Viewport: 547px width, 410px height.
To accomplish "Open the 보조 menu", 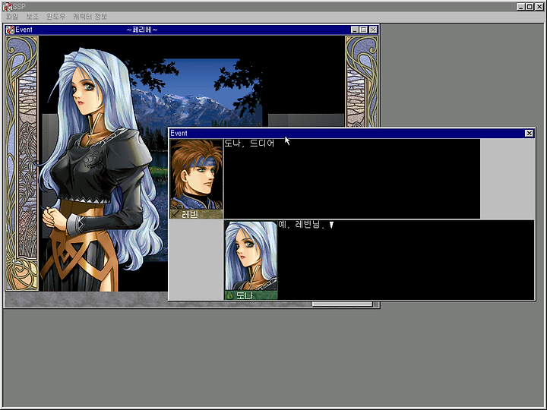I will coord(33,17).
